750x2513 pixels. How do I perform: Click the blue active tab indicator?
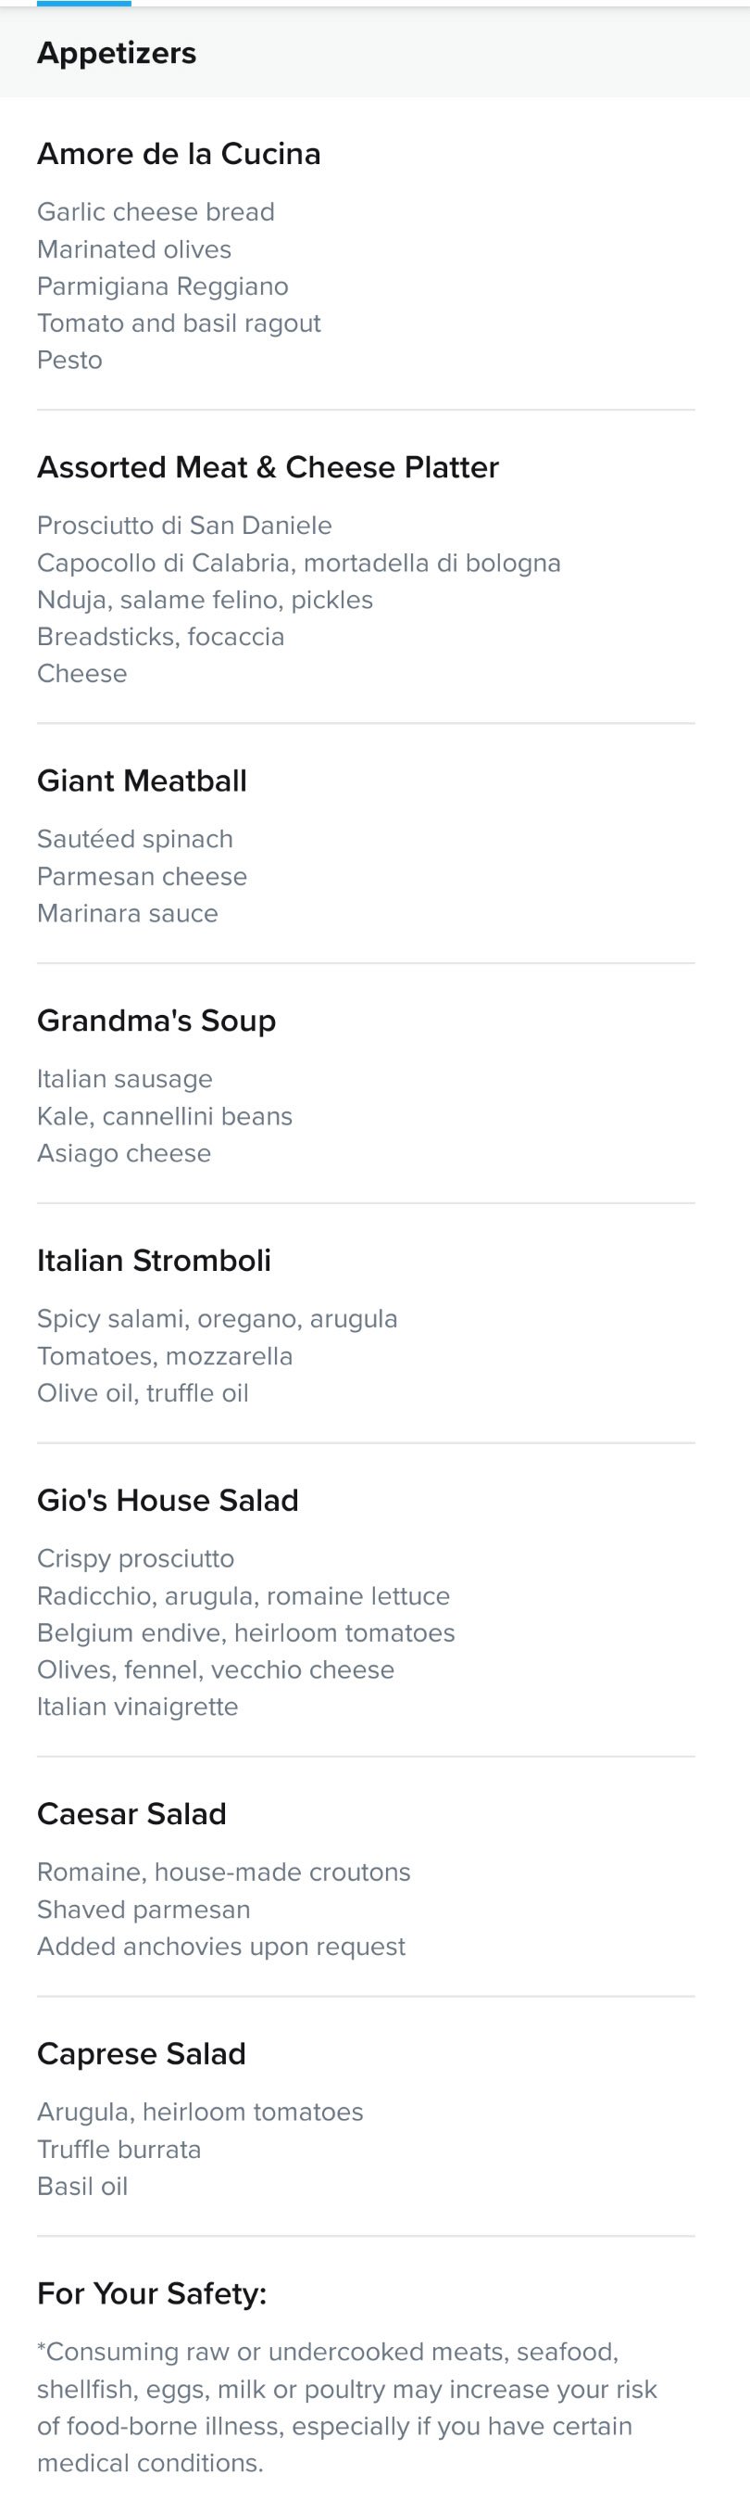[x=83, y=3]
